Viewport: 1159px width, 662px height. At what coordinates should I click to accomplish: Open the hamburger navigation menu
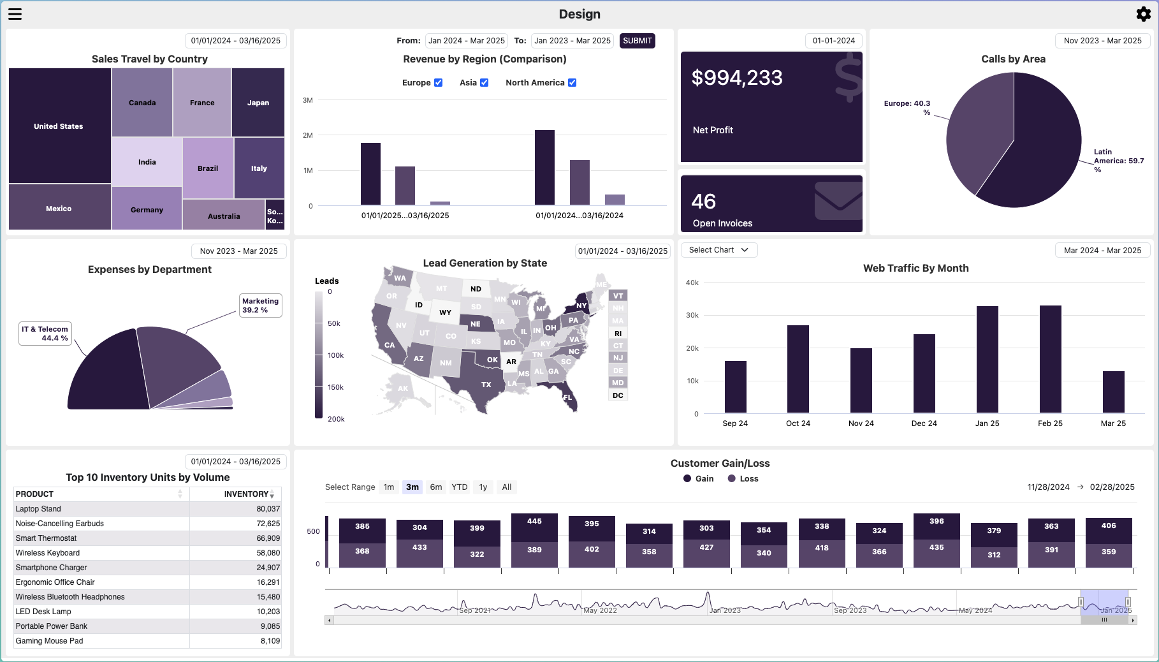(15, 14)
